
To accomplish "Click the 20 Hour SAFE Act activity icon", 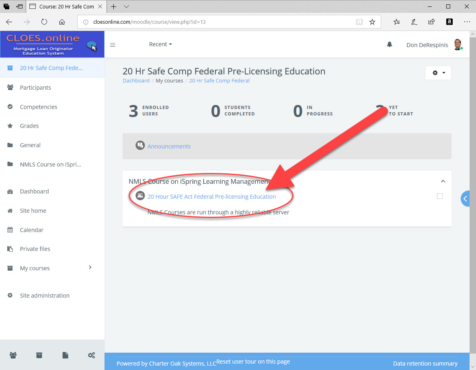I will tap(140, 195).
